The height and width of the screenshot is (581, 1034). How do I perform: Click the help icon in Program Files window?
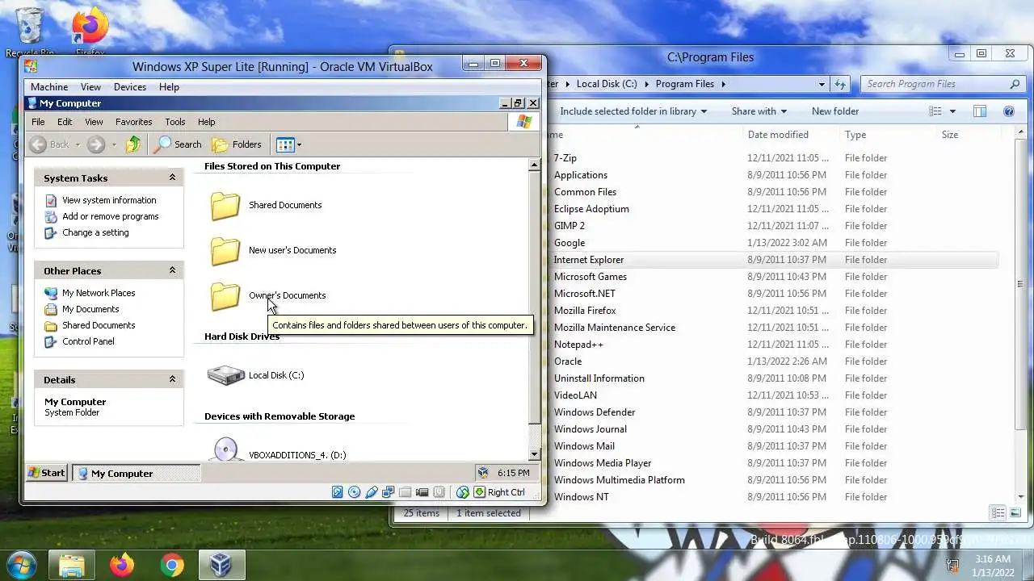[1008, 111]
